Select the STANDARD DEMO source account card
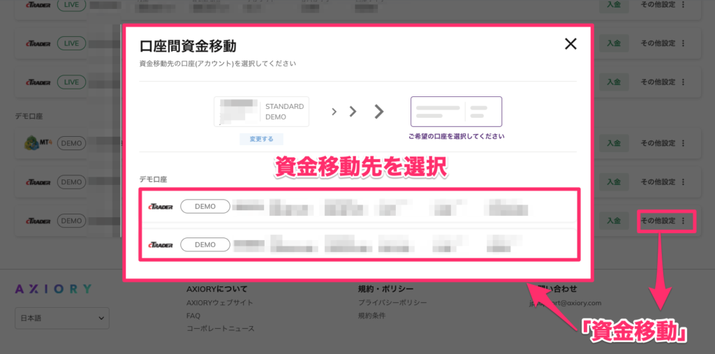 262,111
